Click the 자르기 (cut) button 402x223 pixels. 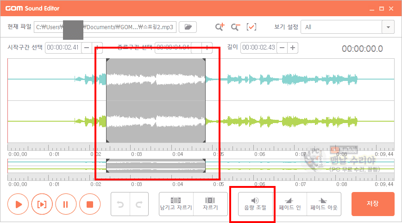pyautogui.click(x=210, y=204)
